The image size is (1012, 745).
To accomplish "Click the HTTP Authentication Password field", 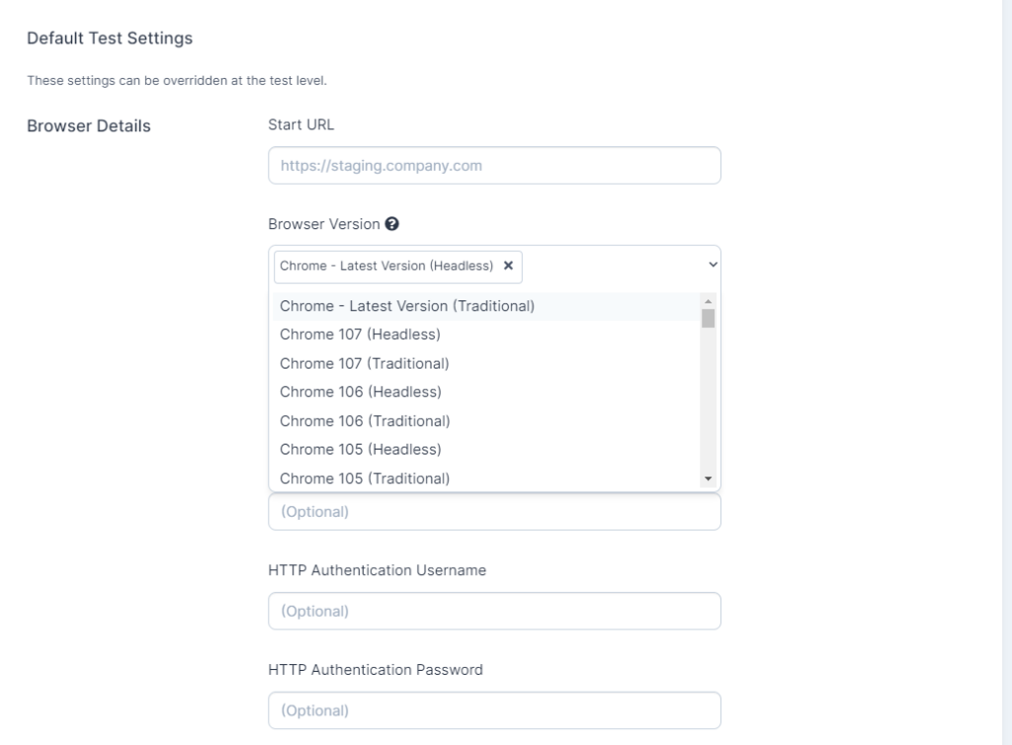I will tap(494, 709).
